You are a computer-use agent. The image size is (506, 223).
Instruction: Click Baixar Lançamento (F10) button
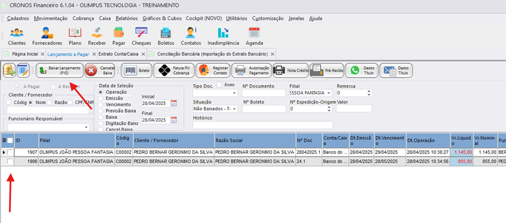coord(59,71)
